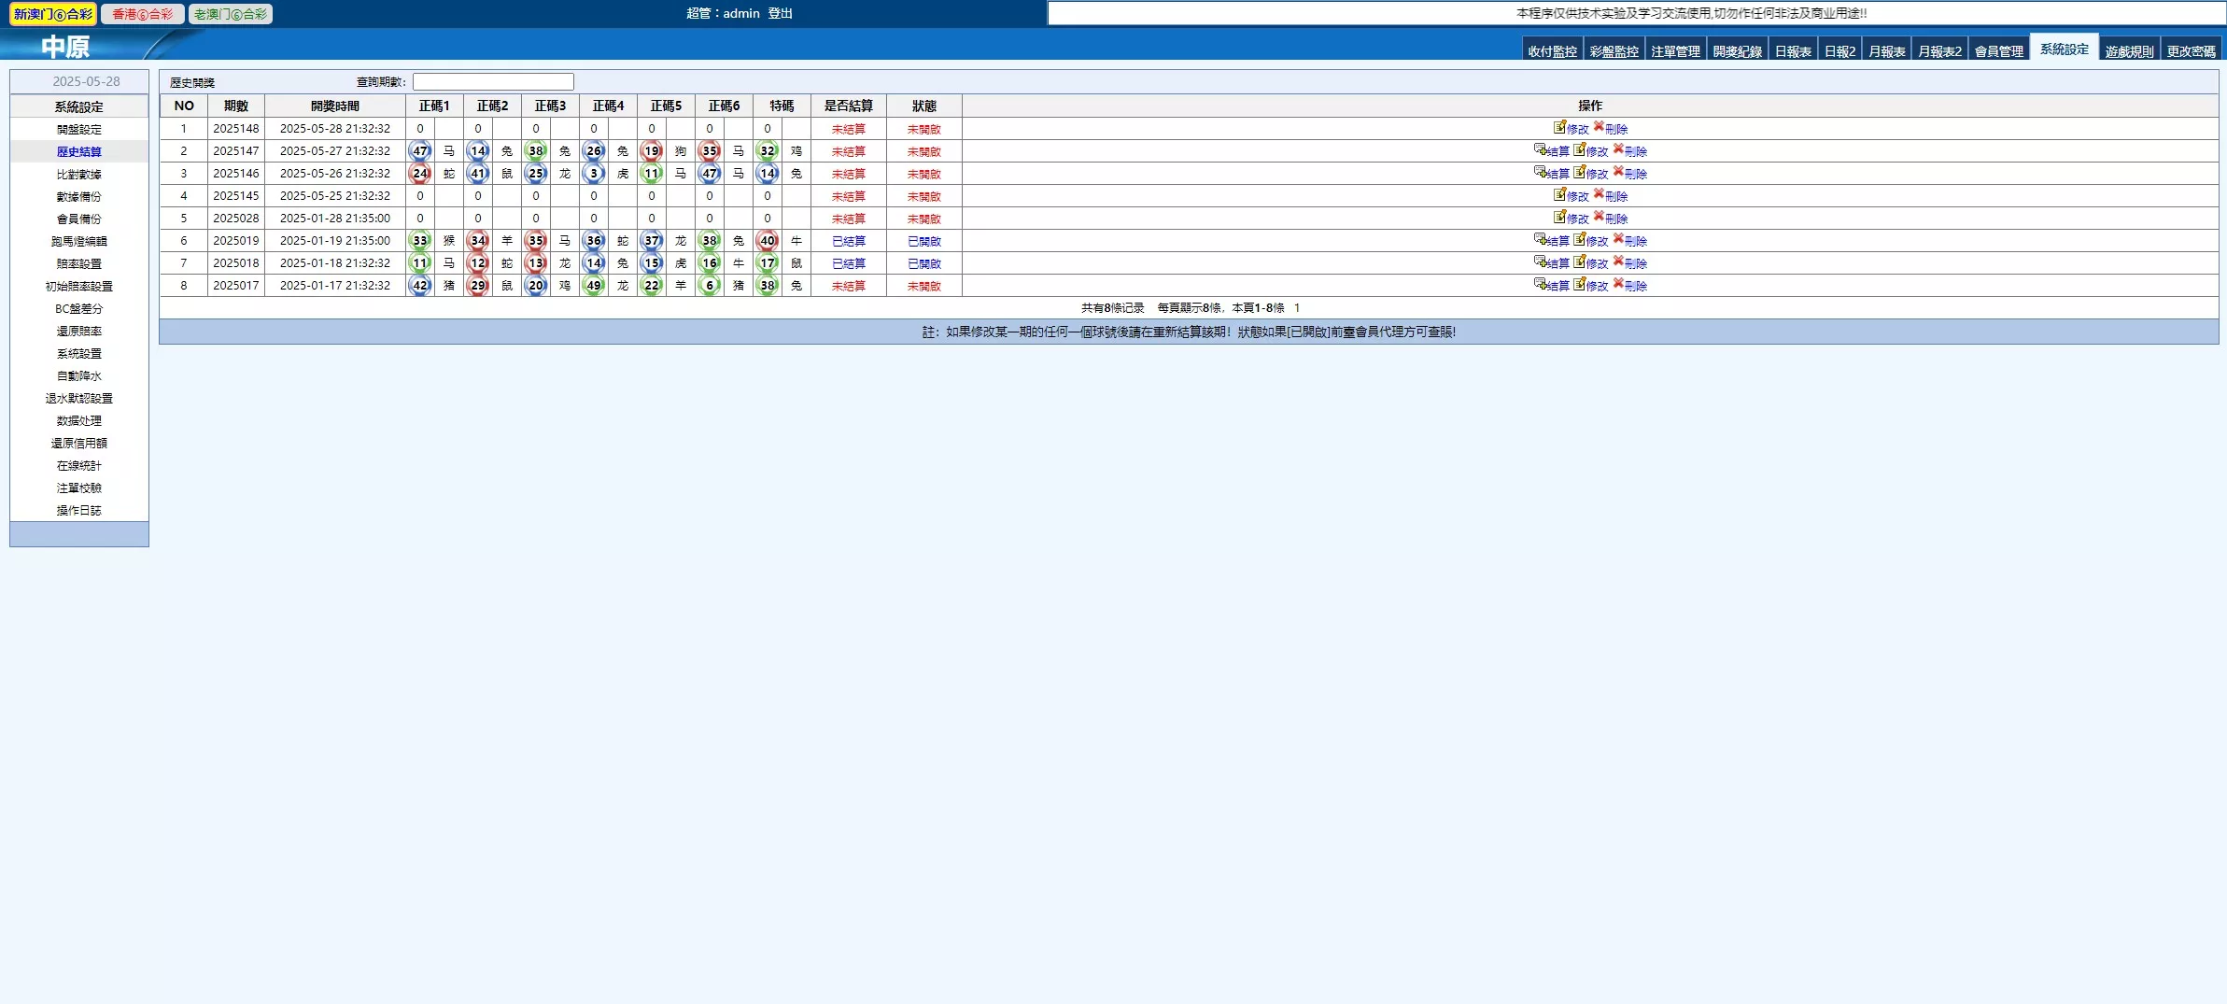Open 賠率設置 in the left sidebar
Image resolution: width=2227 pixels, height=1004 pixels.
(78, 264)
